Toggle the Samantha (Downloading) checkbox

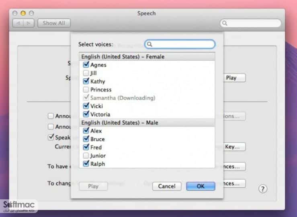click(x=86, y=98)
